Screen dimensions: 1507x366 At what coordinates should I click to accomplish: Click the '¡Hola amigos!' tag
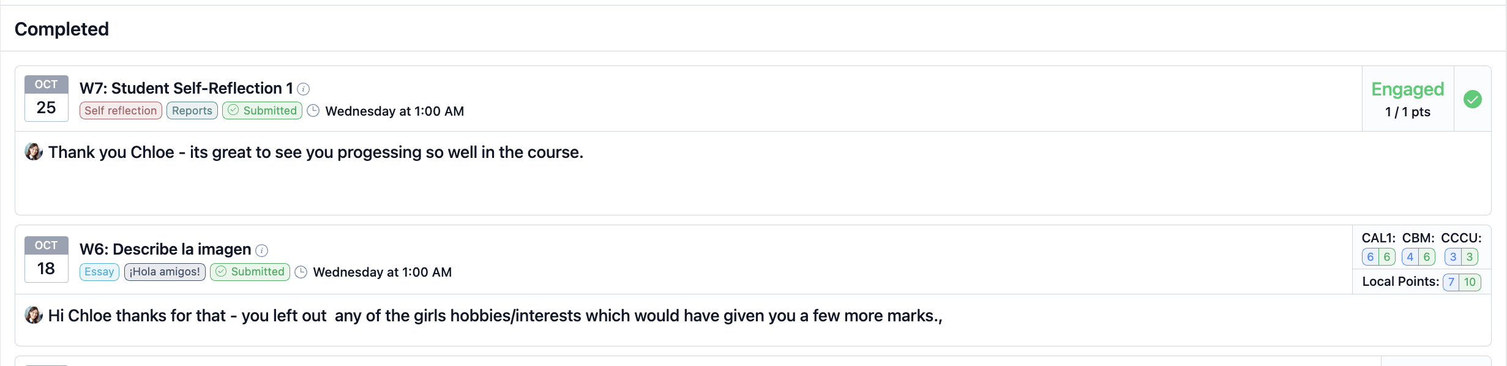pos(165,272)
